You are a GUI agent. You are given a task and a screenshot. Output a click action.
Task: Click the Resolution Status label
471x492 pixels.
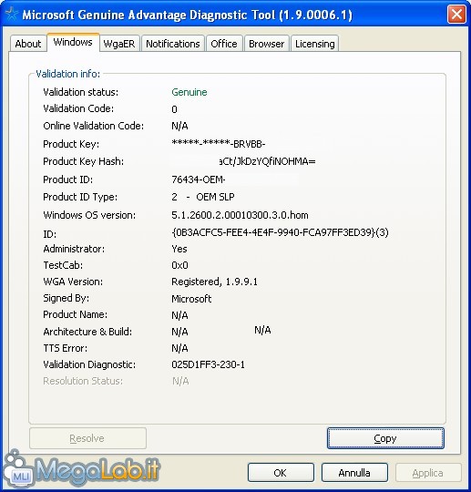click(83, 381)
